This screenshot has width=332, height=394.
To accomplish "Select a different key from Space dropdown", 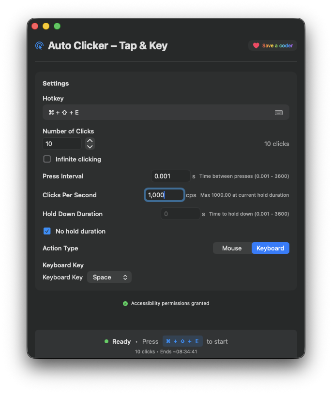I will point(109,277).
